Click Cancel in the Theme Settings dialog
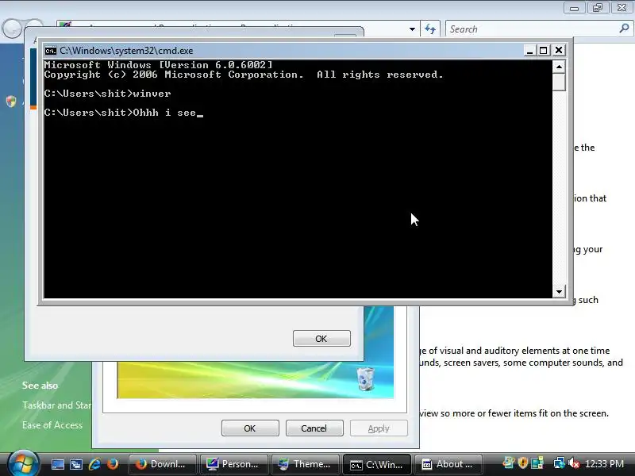This screenshot has width=635, height=476. click(x=314, y=428)
